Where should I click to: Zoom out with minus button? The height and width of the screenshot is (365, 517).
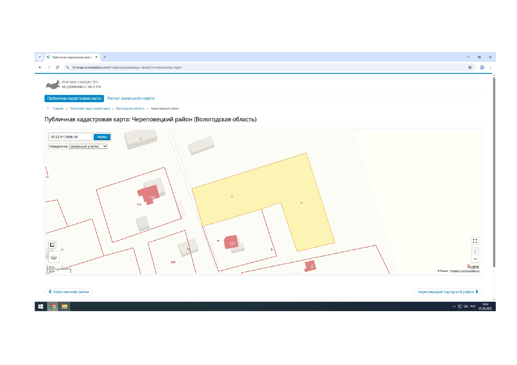point(475,259)
